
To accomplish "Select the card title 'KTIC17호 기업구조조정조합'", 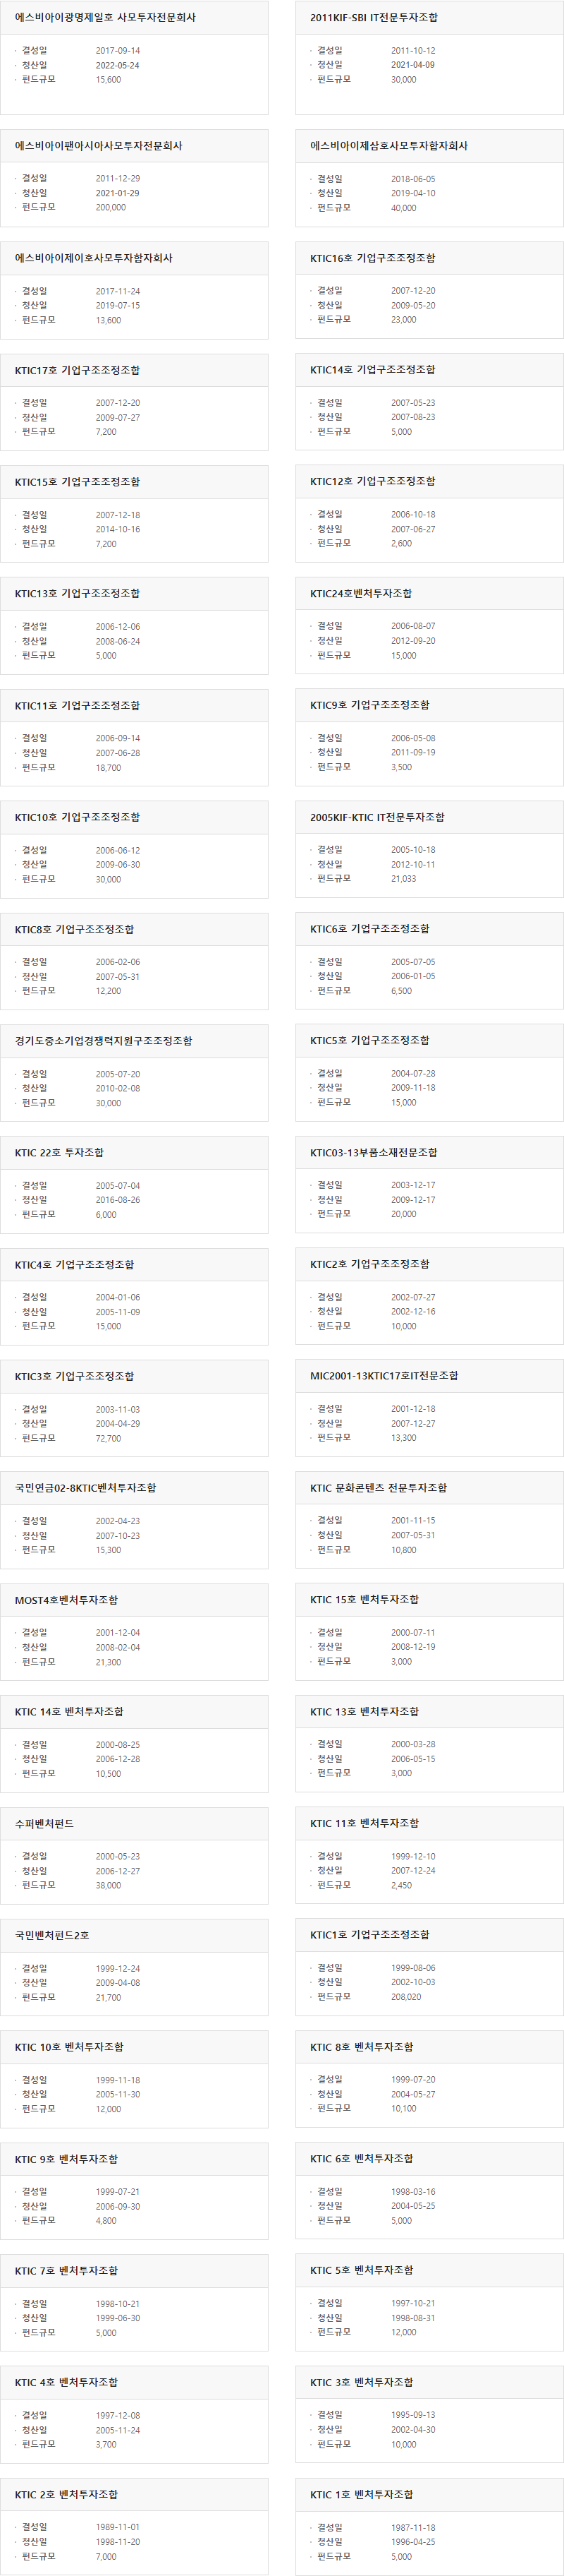I will (x=77, y=370).
